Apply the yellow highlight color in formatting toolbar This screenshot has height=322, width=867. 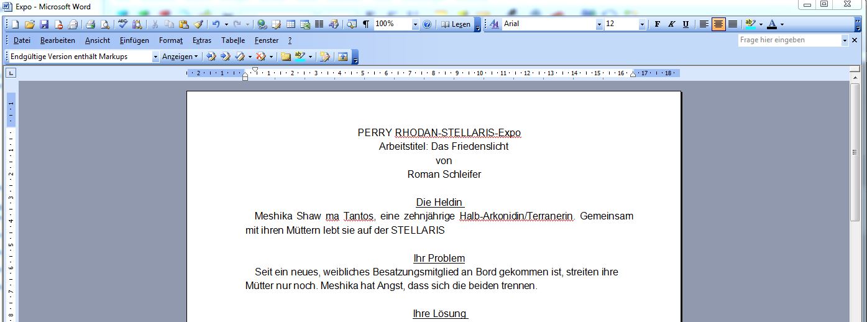750,24
